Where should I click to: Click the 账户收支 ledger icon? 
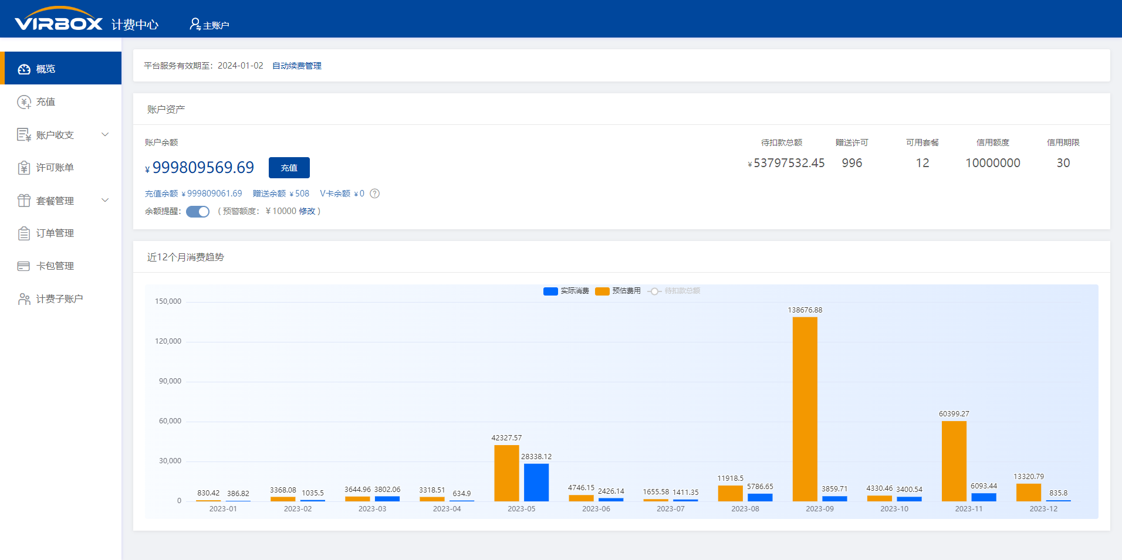click(24, 135)
